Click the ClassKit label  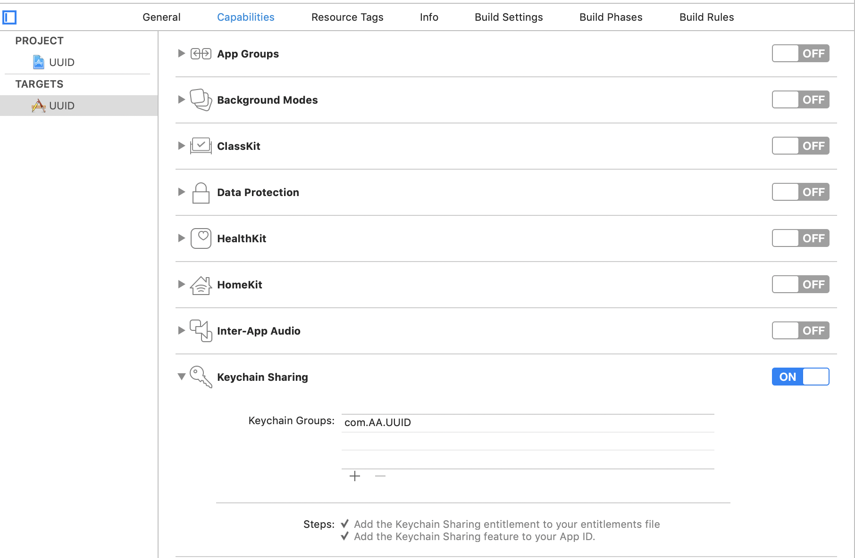point(239,146)
